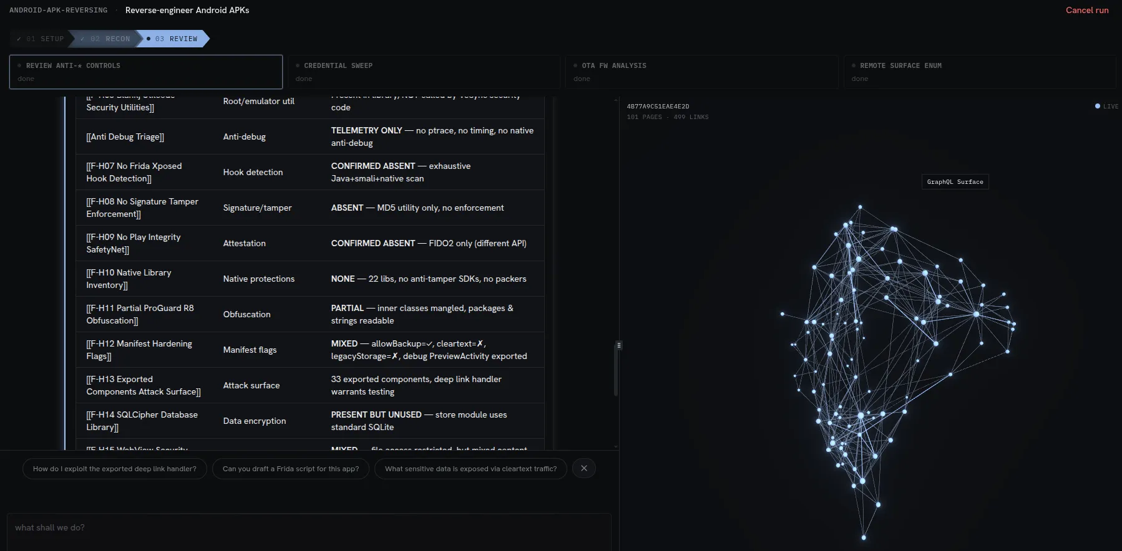Screen dimensions: 1122x551
Task: Click the Signature/tamper category cell
Action: [257, 208]
